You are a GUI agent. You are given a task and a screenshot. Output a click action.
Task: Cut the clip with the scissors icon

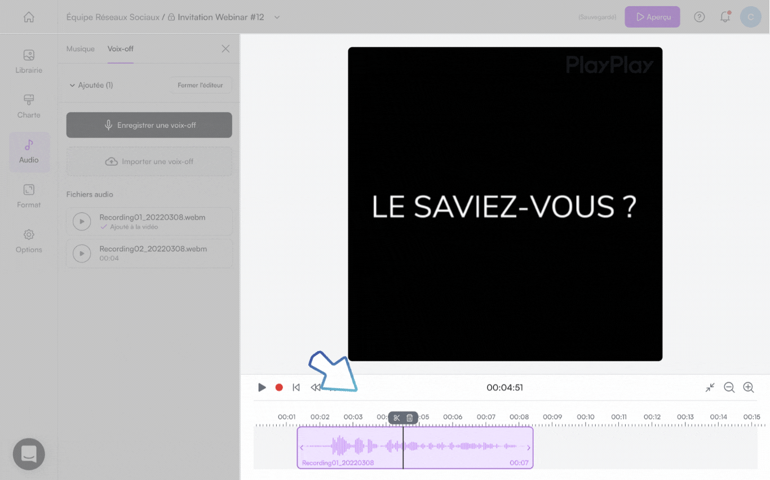pos(397,417)
